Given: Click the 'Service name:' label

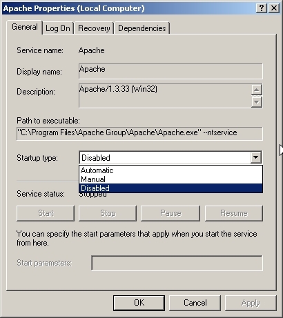Looking at the screenshot, I should (40, 50).
